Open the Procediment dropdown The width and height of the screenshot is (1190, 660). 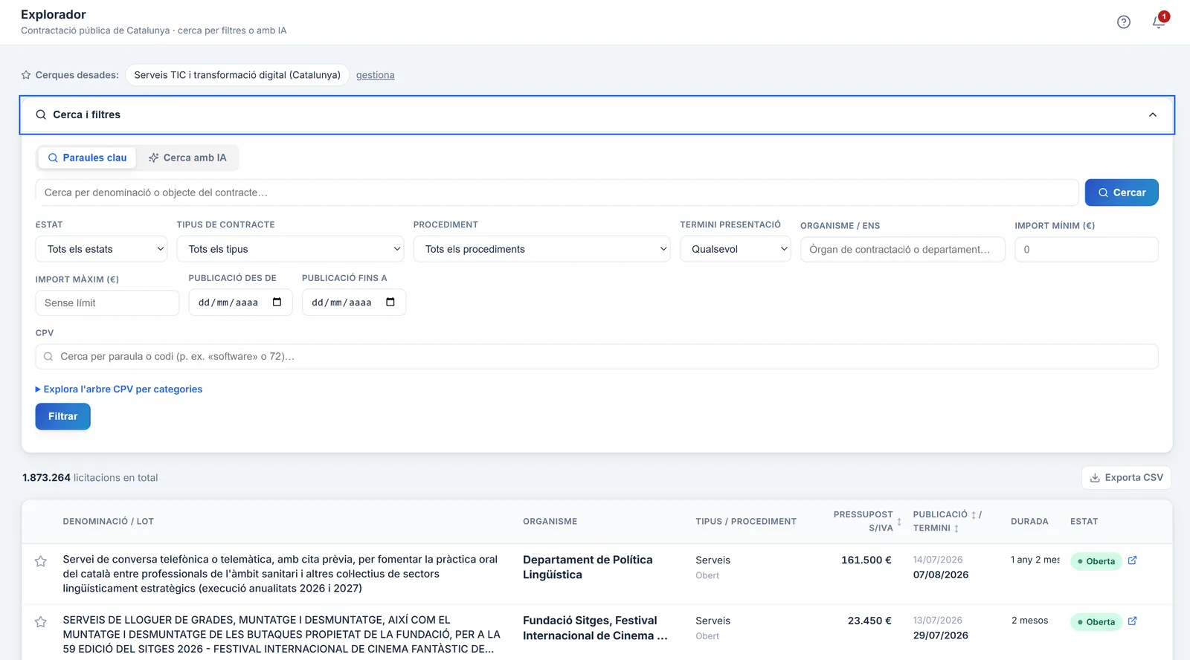pos(541,249)
